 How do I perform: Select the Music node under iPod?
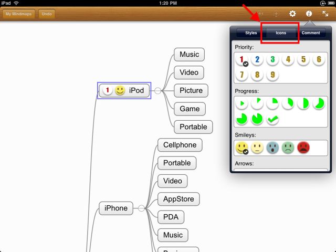coord(189,55)
